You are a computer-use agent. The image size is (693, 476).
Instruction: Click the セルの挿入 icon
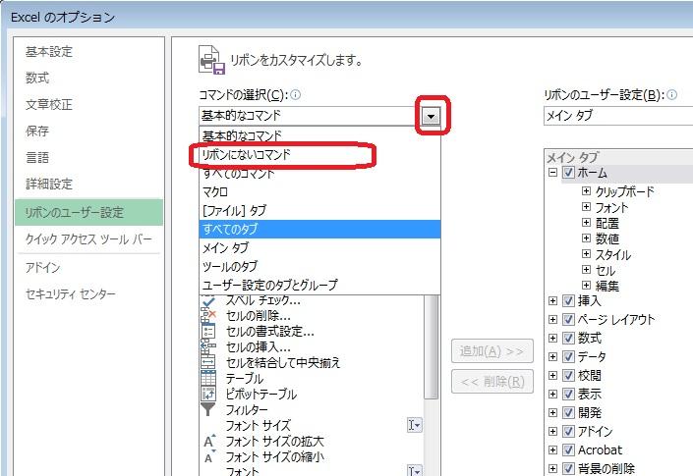[x=208, y=346]
